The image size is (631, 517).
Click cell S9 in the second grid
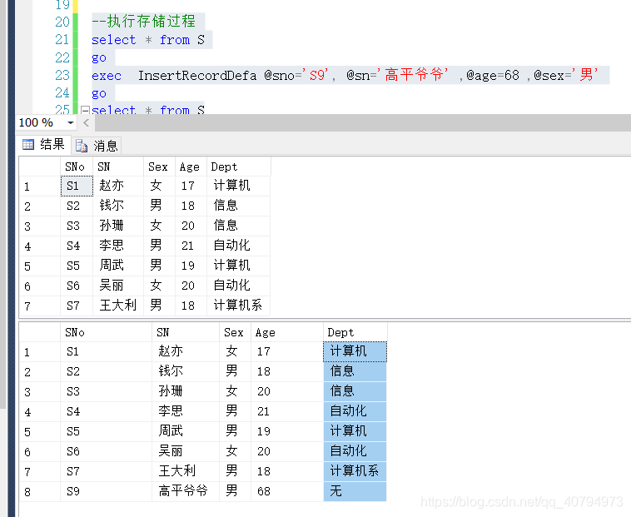107,491
